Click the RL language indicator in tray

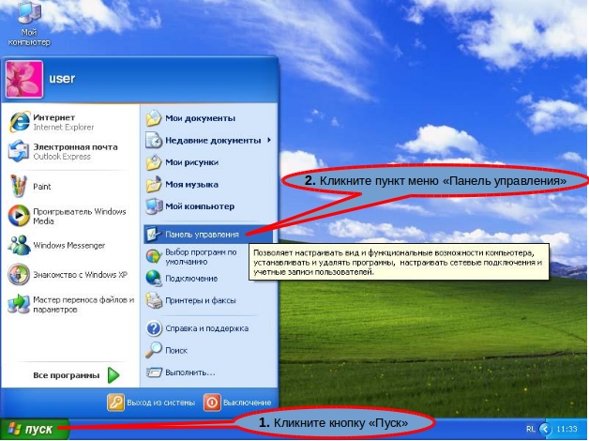531,429
